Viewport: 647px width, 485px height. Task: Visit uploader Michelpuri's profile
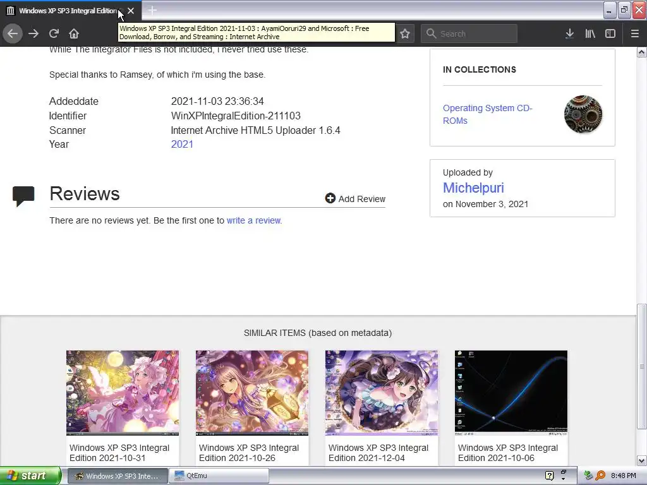point(473,188)
